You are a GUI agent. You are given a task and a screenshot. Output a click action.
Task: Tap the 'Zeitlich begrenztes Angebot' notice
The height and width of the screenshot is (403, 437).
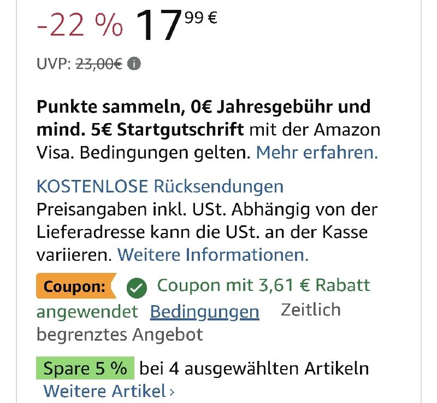pos(188,322)
